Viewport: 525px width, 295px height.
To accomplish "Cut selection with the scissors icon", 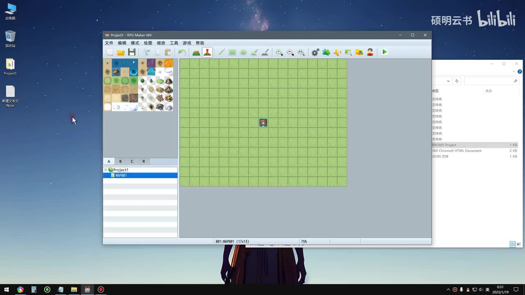I will 146,52.
